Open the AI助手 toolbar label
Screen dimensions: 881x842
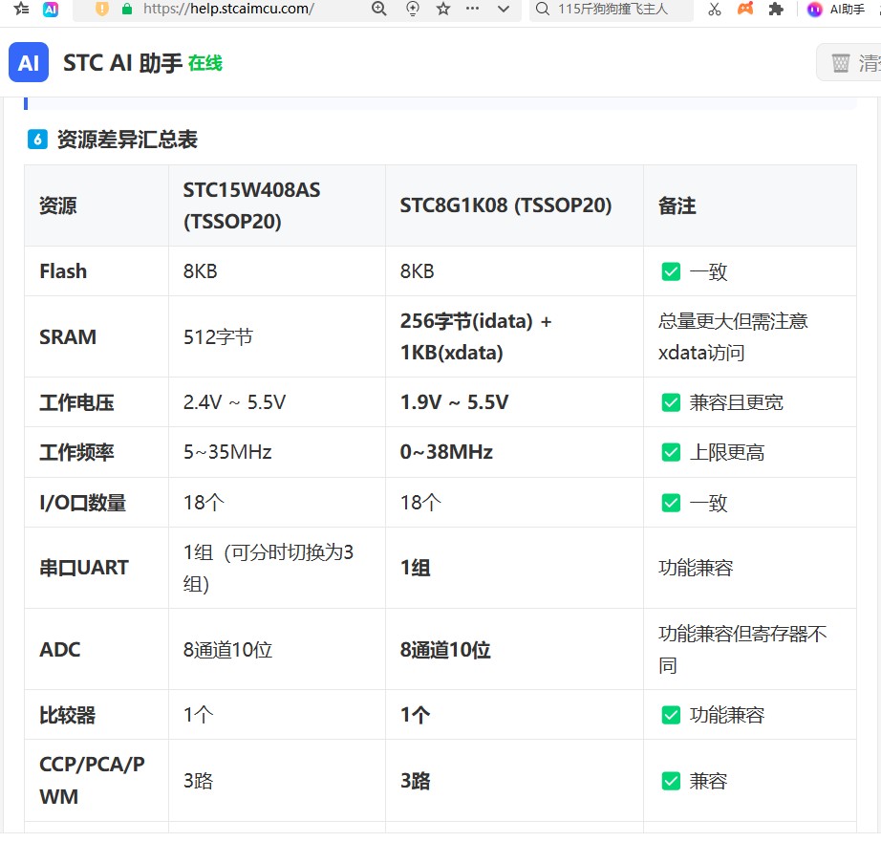pos(848,9)
